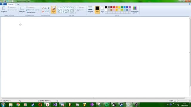Choose the green color swatch
Viewport: 191px width, 107px height.
pyautogui.click(x=122, y=7)
